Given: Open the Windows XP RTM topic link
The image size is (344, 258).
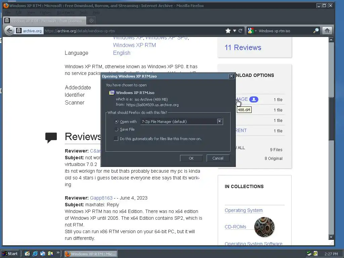Looking at the screenshot, I should point(134,45).
